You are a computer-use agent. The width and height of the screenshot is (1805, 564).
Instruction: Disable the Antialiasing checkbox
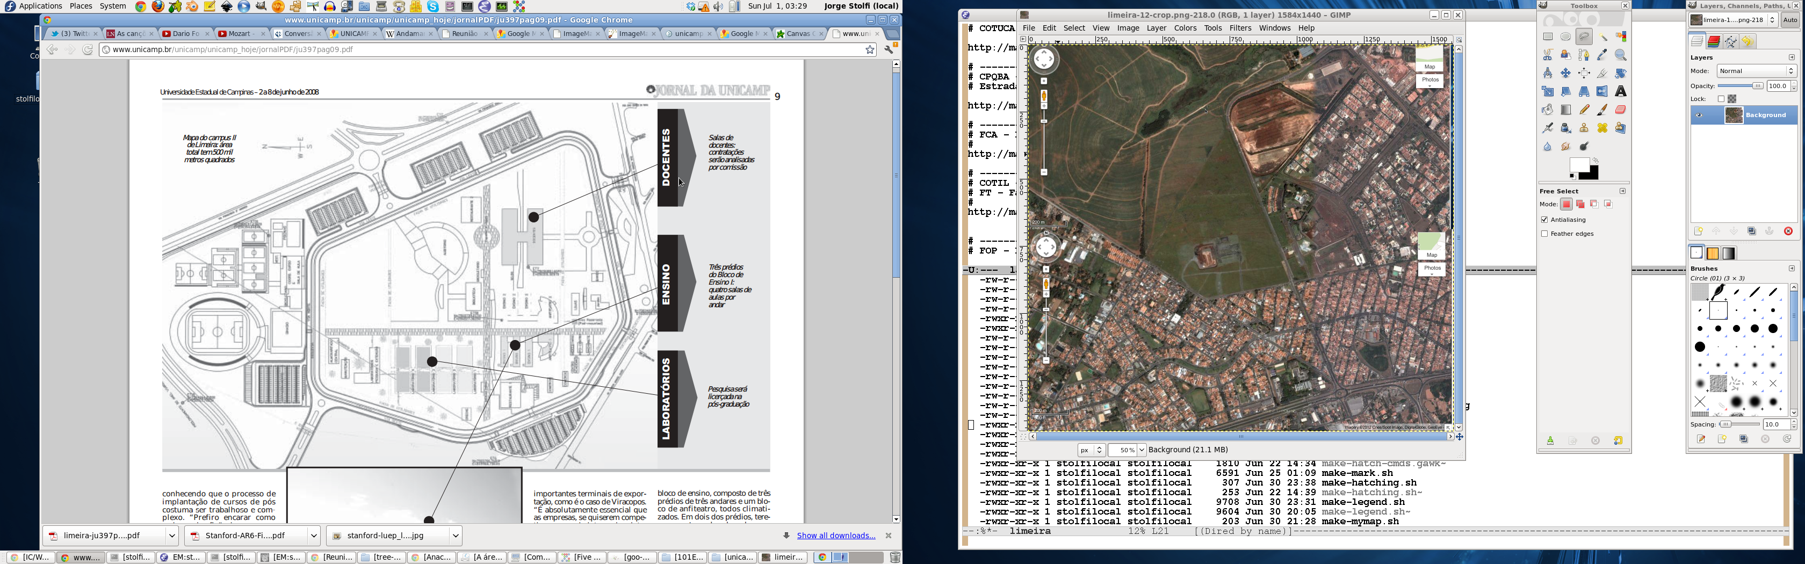(1544, 220)
